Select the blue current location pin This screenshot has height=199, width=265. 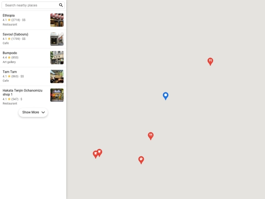pos(166,96)
